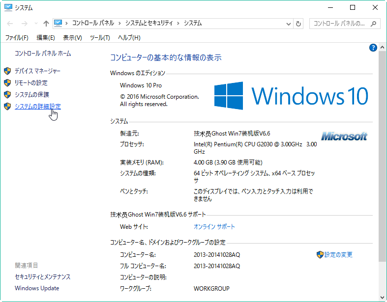Minimize the システム window
This screenshot has width=387, height=302.
[330, 8]
